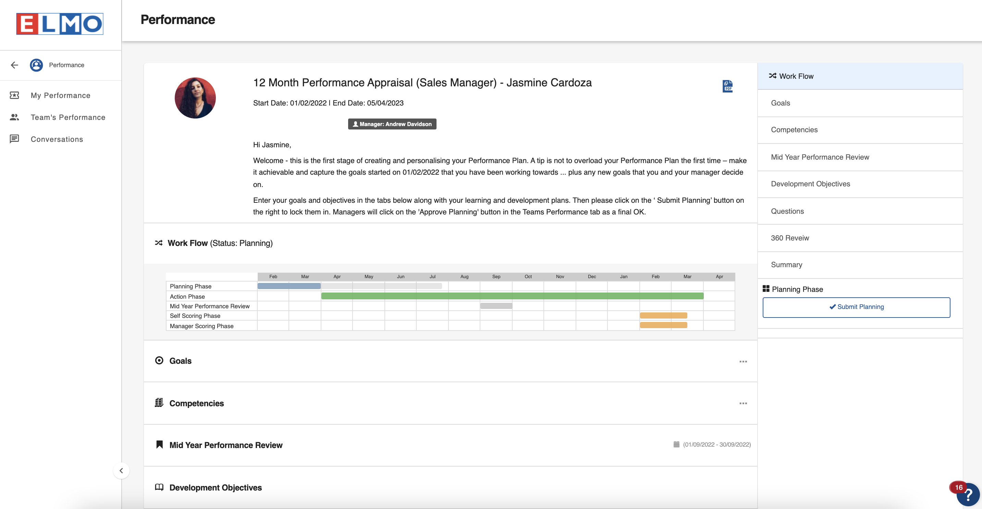982x509 pixels.
Task: Open Summary in the right panel
Action: (x=786, y=265)
